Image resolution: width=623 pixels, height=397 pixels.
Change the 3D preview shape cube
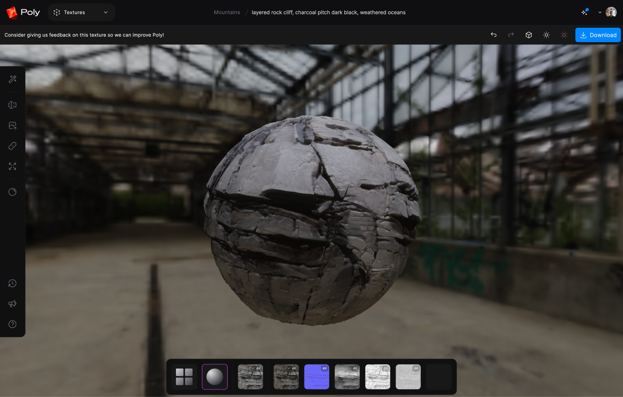click(x=529, y=35)
